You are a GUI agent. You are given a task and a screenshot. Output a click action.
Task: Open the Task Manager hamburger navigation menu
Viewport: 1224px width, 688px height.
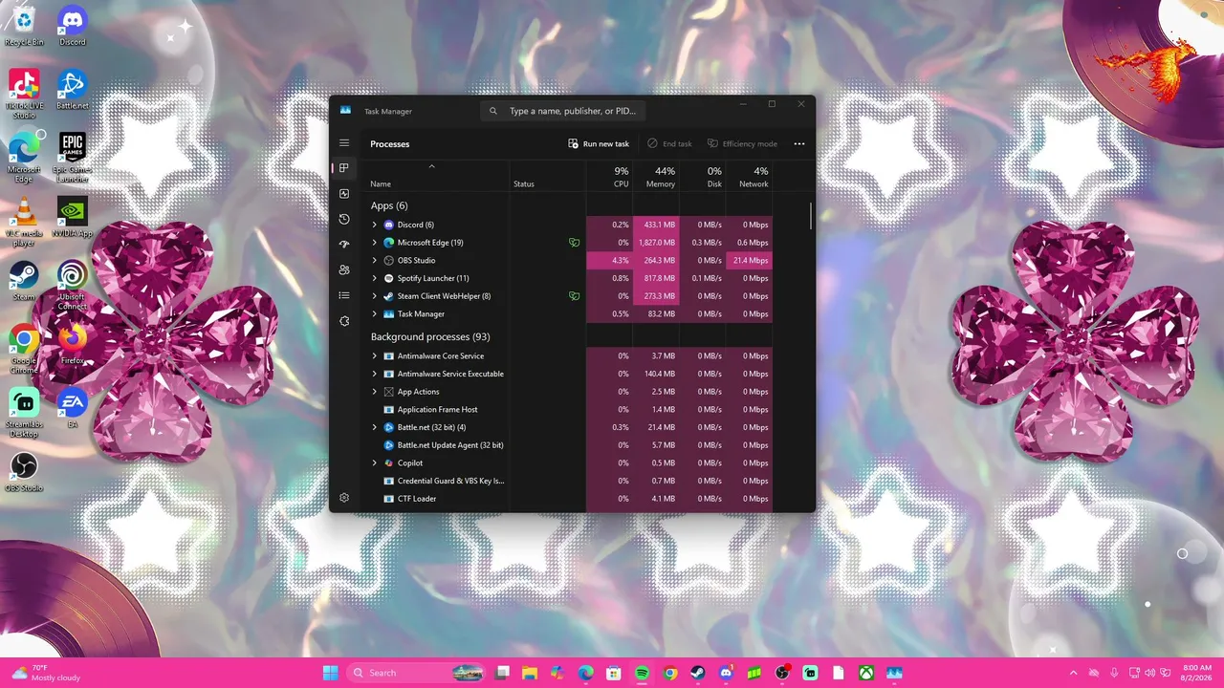click(344, 143)
